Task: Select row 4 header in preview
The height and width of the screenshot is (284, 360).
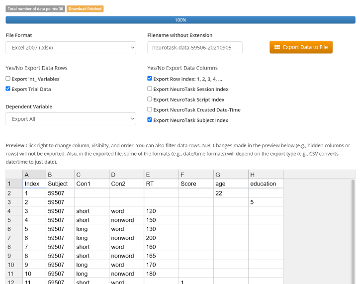Action: coord(14,211)
